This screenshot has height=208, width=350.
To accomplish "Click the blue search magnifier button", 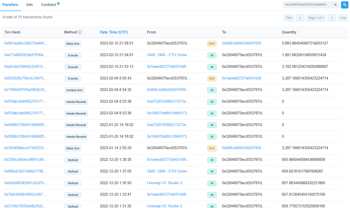I will tap(344, 5).
